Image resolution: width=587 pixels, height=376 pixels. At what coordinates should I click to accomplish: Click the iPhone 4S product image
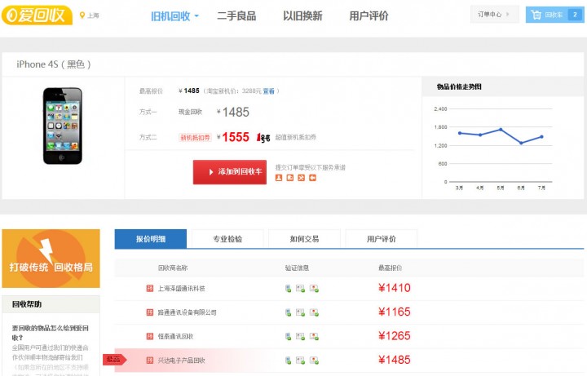coord(63,126)
